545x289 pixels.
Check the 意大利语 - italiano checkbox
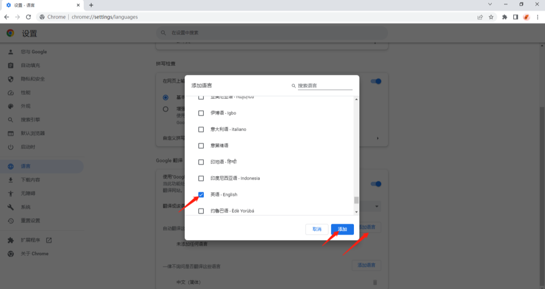click(x=201, y=129)
